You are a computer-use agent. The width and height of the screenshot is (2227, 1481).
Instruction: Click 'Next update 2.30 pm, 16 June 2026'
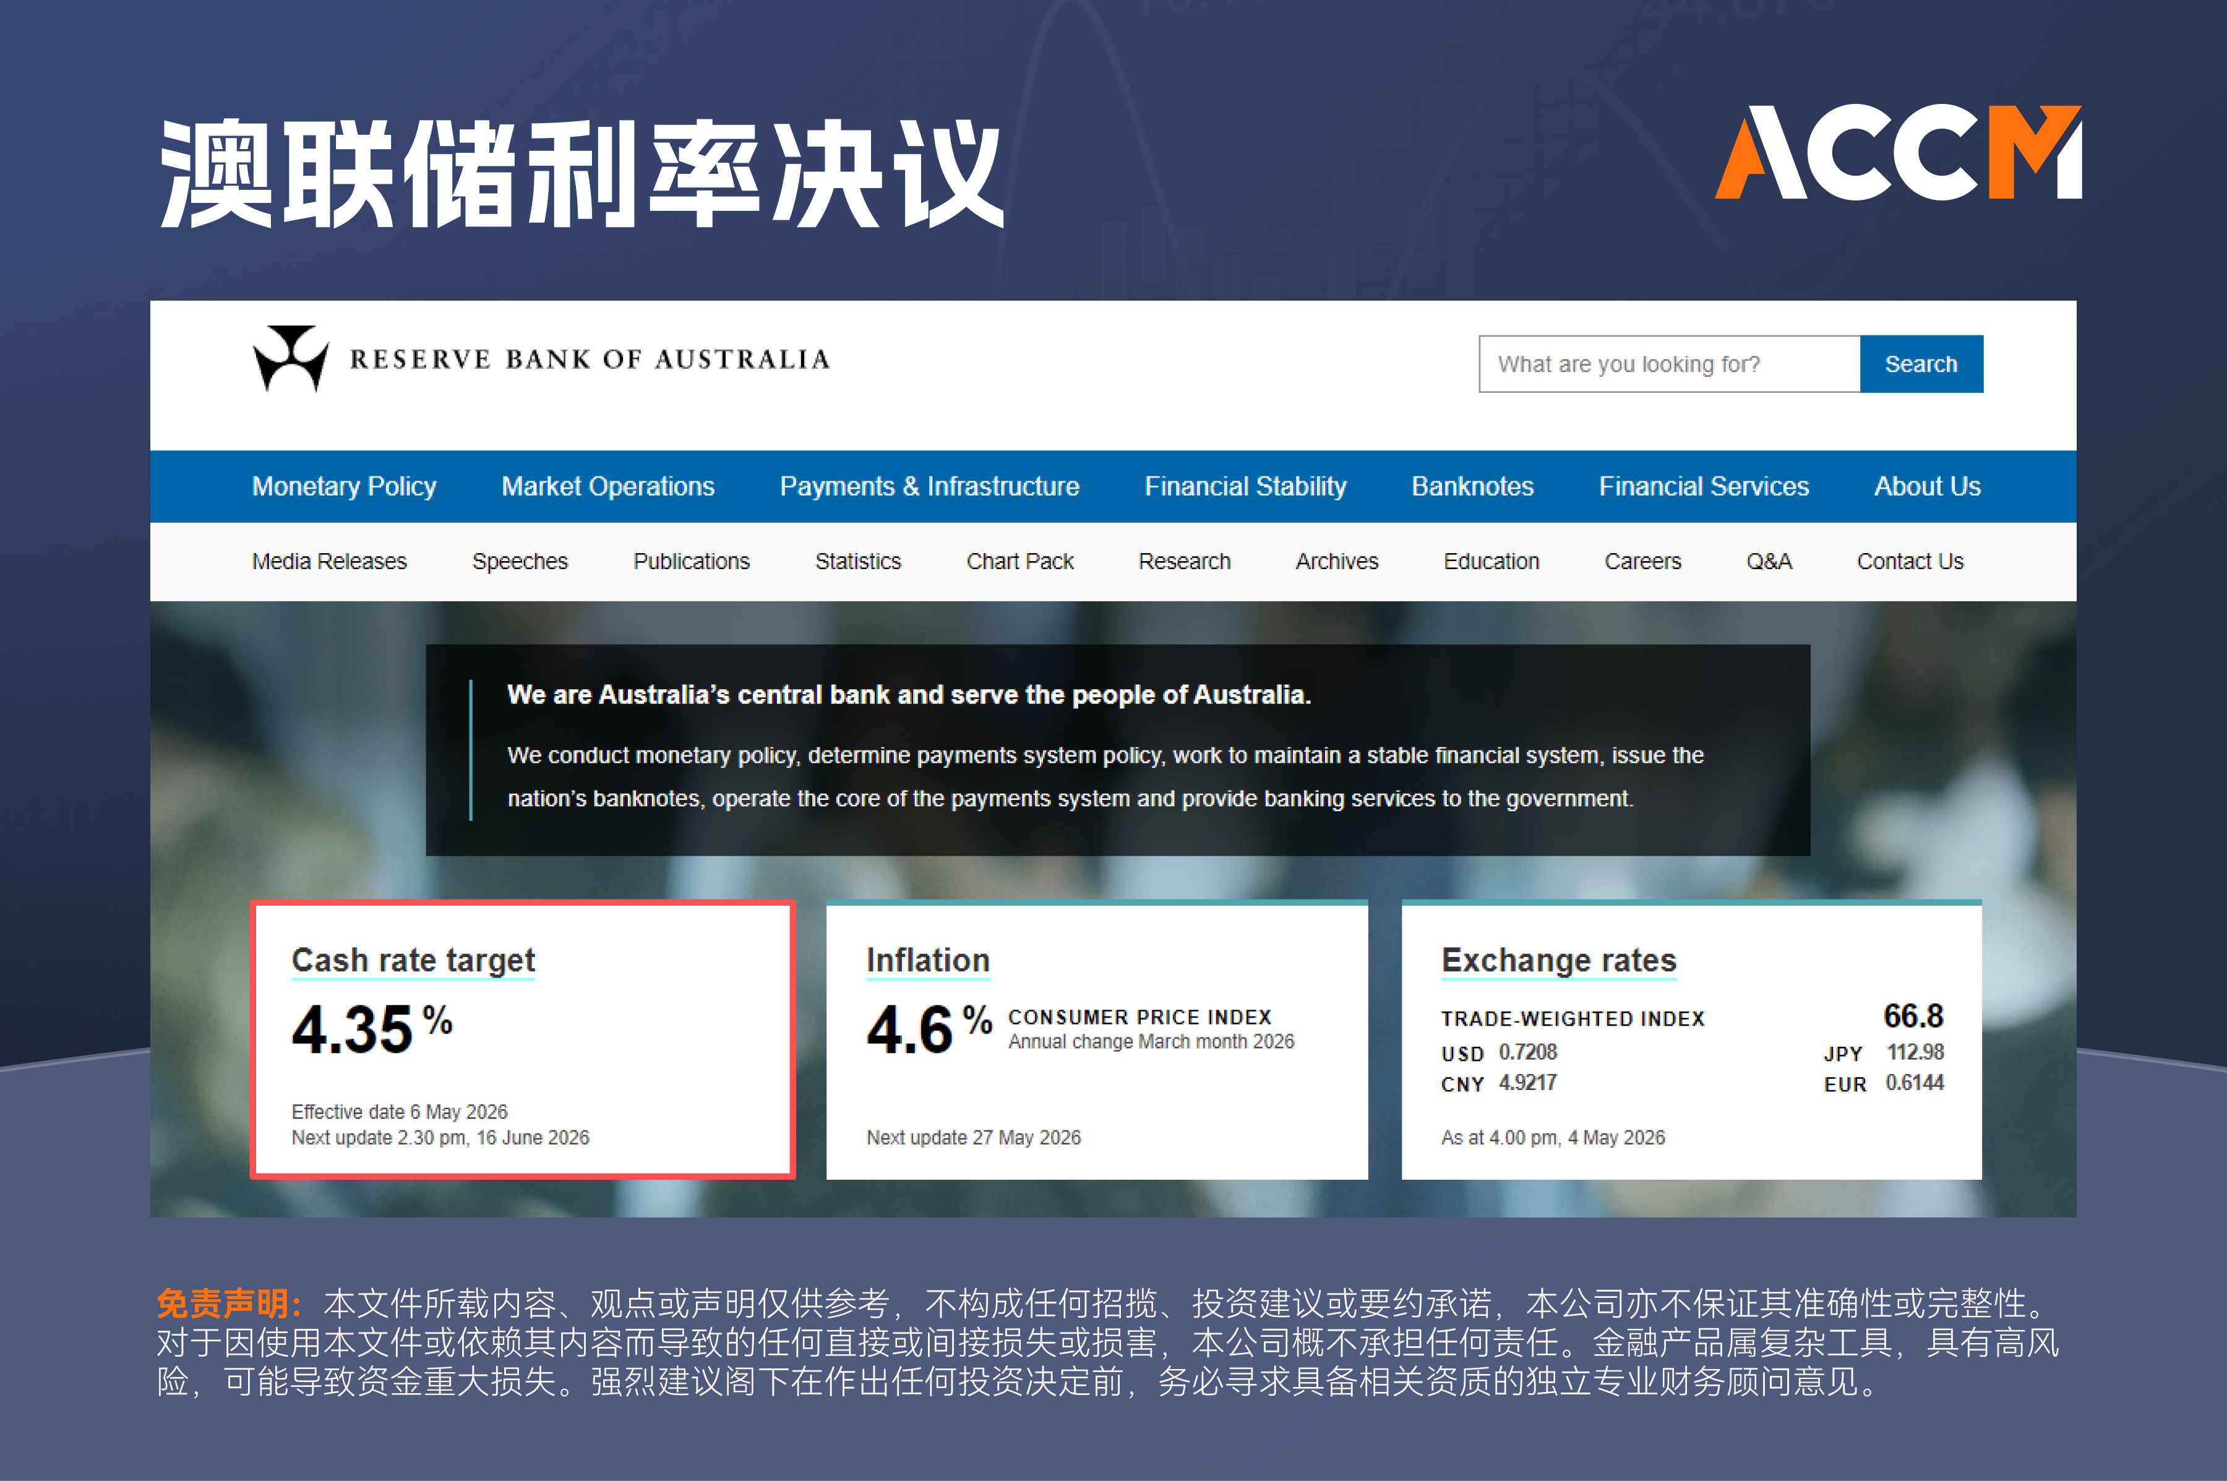[x=440, y=1137]
